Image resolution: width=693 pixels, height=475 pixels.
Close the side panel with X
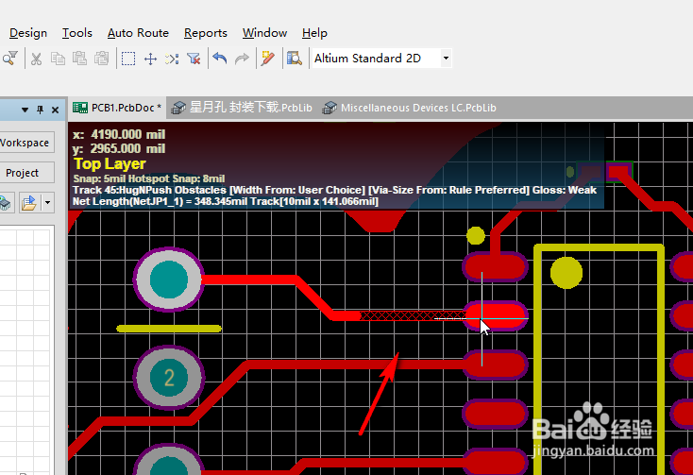(56, 110)
